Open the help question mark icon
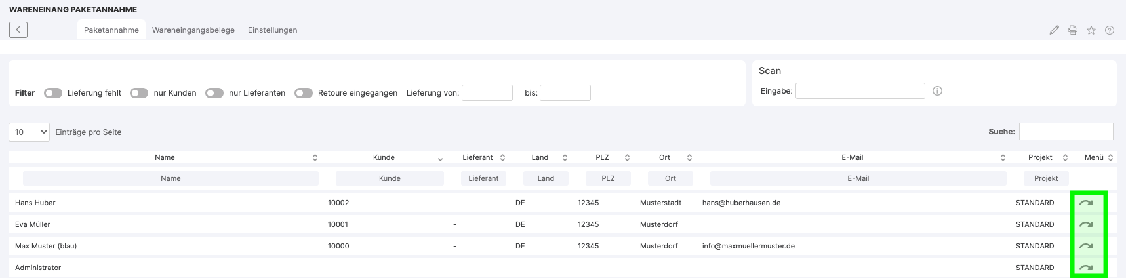The width and height of the screenshot is (1126, 278). click(1110, 30)
